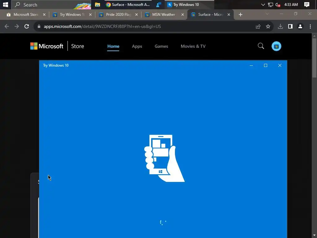Click the muted volume tray icon
The height and width of the screenshot is (238, 317).
[x=278, y=5]
